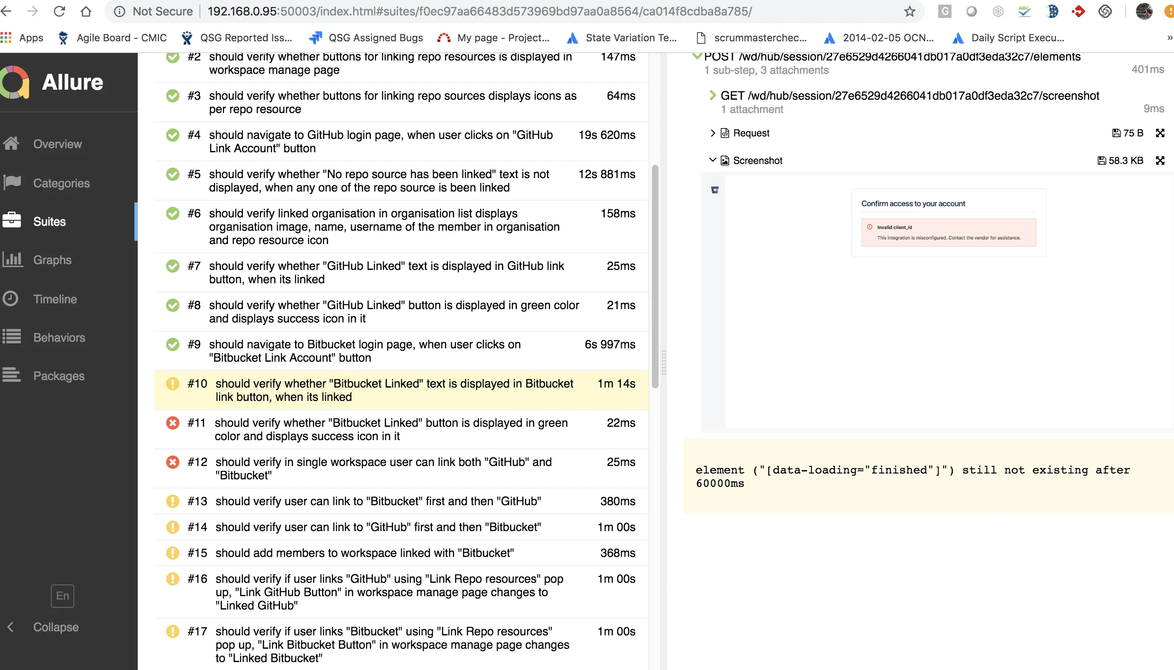Select the Suites menu item

(49, 222)
